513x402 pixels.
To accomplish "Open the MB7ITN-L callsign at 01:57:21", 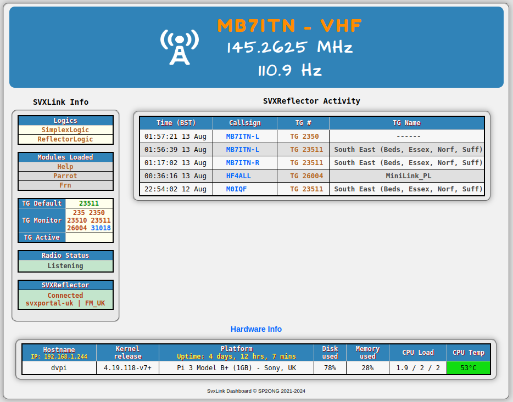I will point(243,137).
